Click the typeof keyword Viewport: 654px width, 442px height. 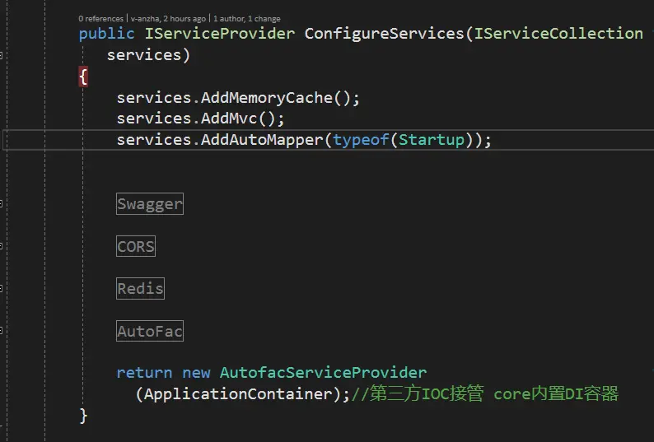[x=361, y=140]
